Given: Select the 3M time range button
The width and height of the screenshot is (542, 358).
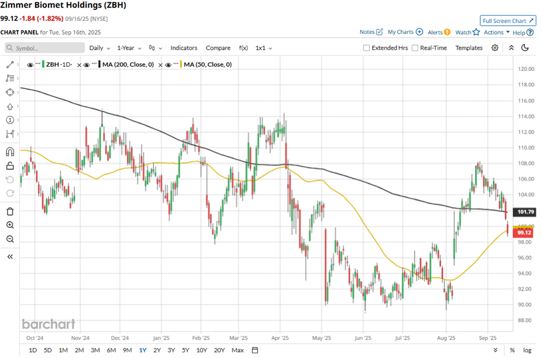Looking at the screenshot, I should (95, 350).
